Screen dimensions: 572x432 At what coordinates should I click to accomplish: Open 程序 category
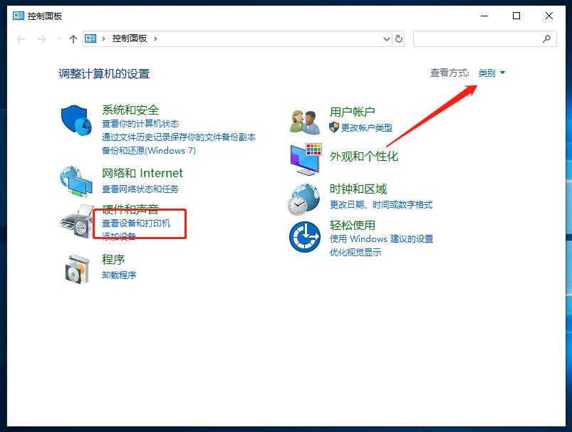[113, 260]
